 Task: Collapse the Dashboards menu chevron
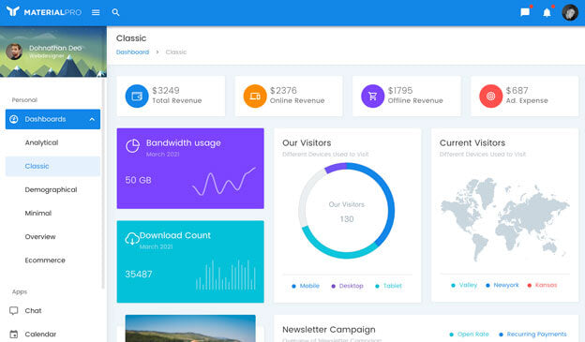pyautogui.click(x=92, y=119)
